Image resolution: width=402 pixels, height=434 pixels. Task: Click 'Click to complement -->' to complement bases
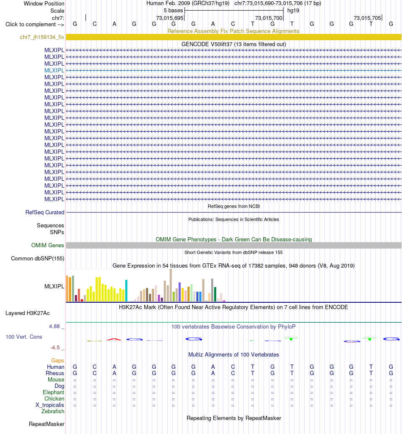[x=35, y=25]
